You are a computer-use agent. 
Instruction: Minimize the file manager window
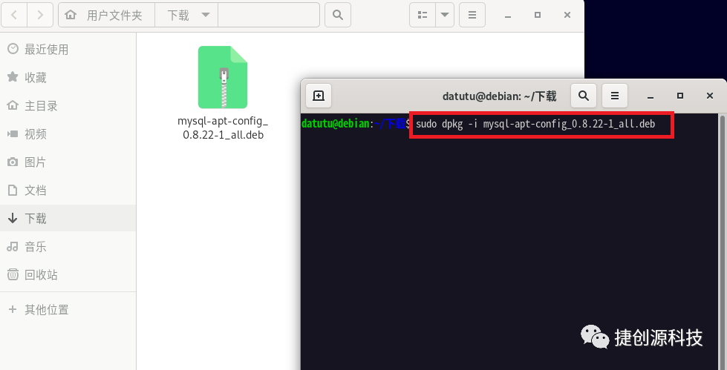(x=508, y=16)
